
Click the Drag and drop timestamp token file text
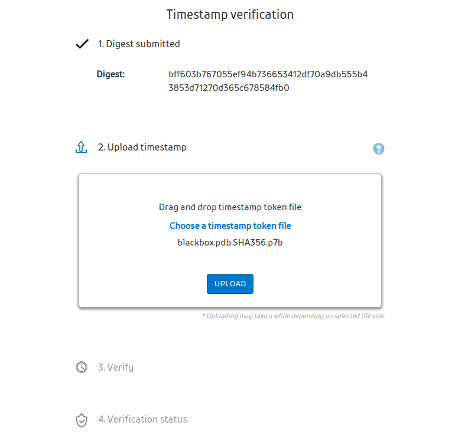(x=230, y=207)
